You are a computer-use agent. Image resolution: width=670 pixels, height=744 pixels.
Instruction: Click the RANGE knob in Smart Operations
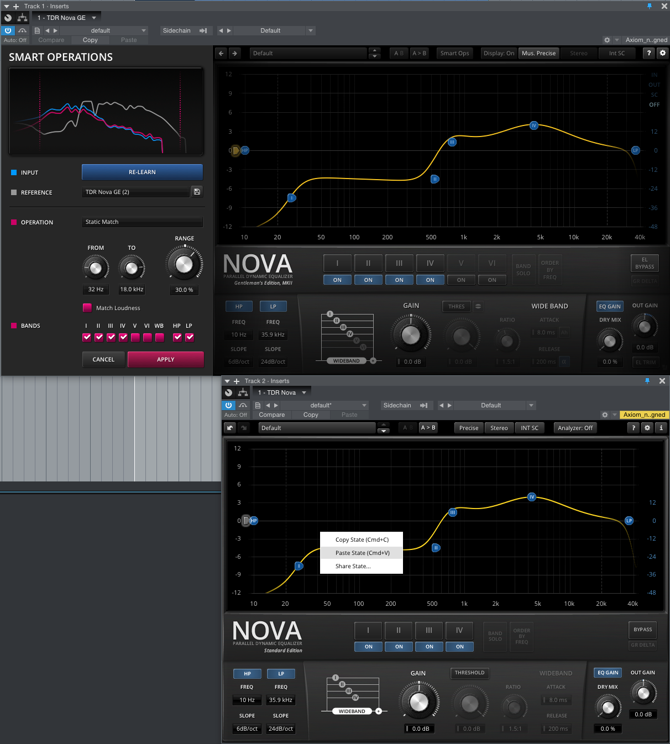(x=184, y=264)
